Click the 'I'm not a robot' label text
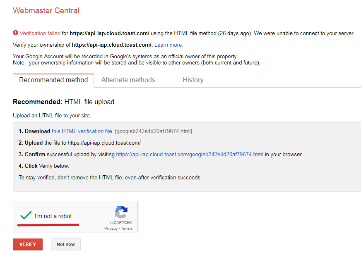The width and height of the screenshot is (361, 255). pos(53,216)
